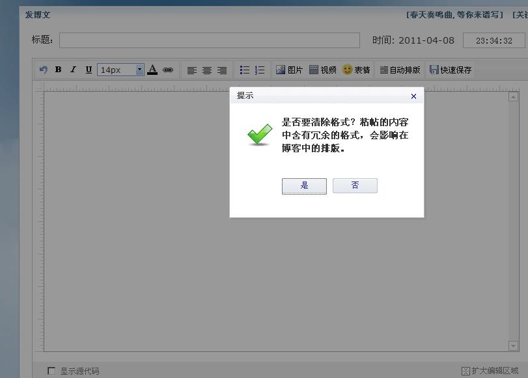
Task: Insert a hyperlink with the chain icon
Action: 168,70
